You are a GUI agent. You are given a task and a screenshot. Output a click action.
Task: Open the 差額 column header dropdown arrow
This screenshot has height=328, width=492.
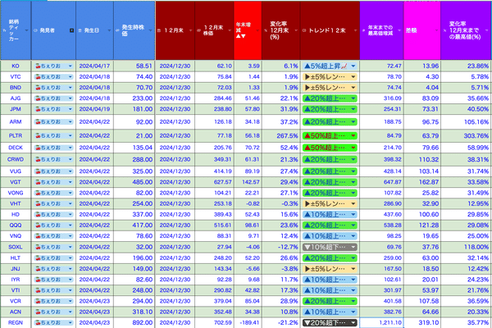point(436,30)
